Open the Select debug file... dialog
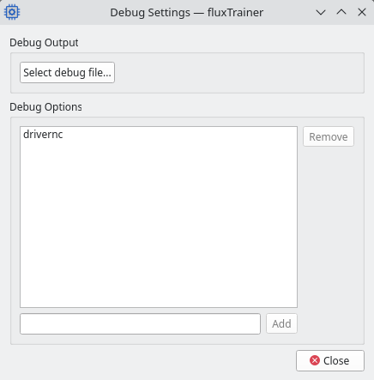The height and width of the screenshot is (380, 374). [x=67, y=73]
